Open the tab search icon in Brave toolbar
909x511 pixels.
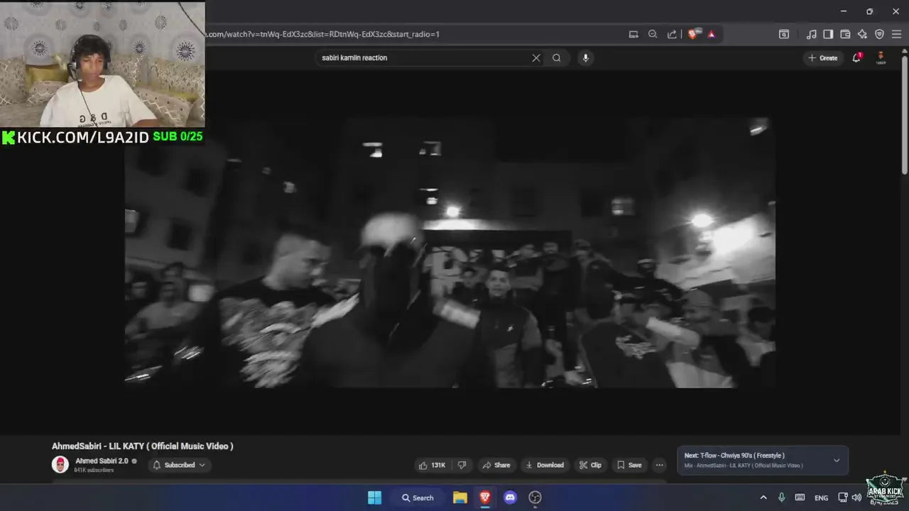[x=784, y=34]
